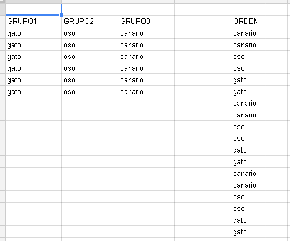Select last gato cell under GRUPO1
This screenshot has height=241, width=290.
click(x=34, y=91)
